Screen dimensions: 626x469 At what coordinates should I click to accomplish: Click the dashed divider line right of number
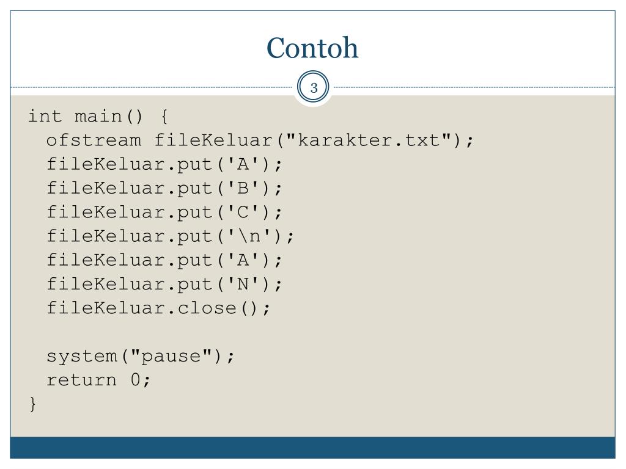pyautogui.click(x=474, y=87)
